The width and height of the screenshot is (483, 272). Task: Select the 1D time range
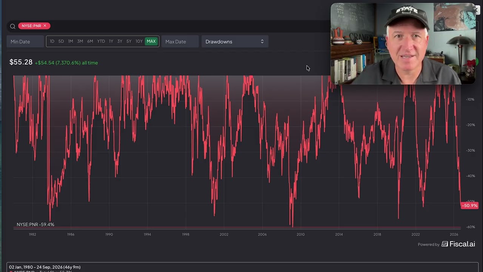[52, 41]
